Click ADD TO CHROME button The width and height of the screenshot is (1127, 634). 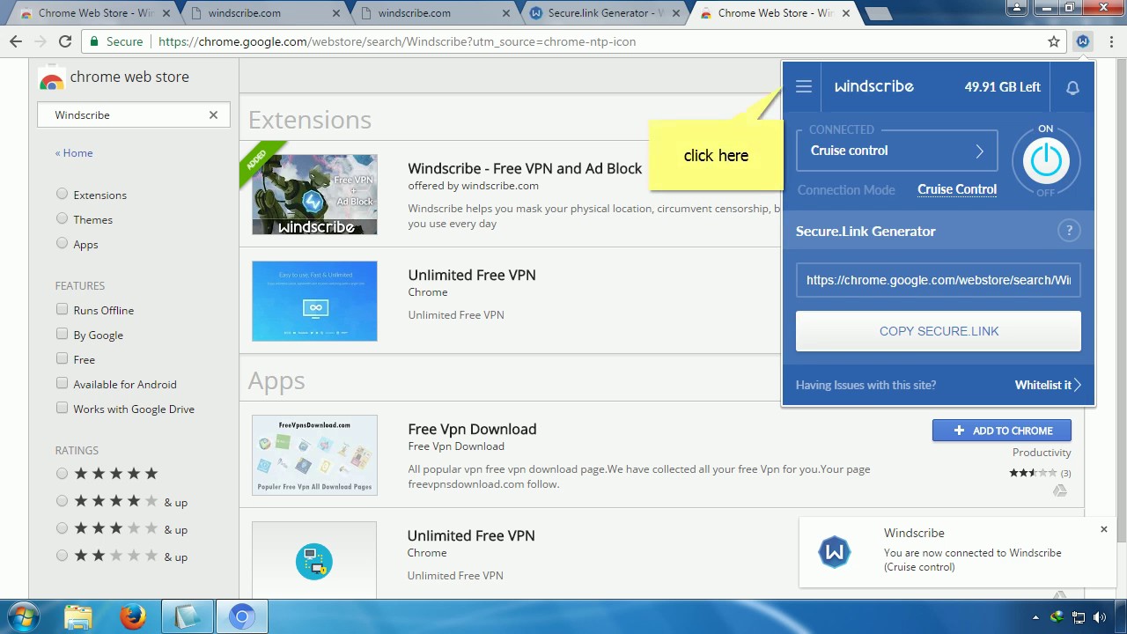(x=1002, y=431)
